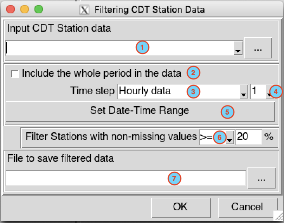284x223 pixels.
Task: Click the File to save filtered data field
Action: pyautogui.click(x=126, y=178)
